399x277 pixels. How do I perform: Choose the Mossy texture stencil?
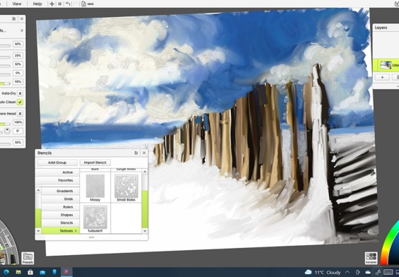click(95, 188)
